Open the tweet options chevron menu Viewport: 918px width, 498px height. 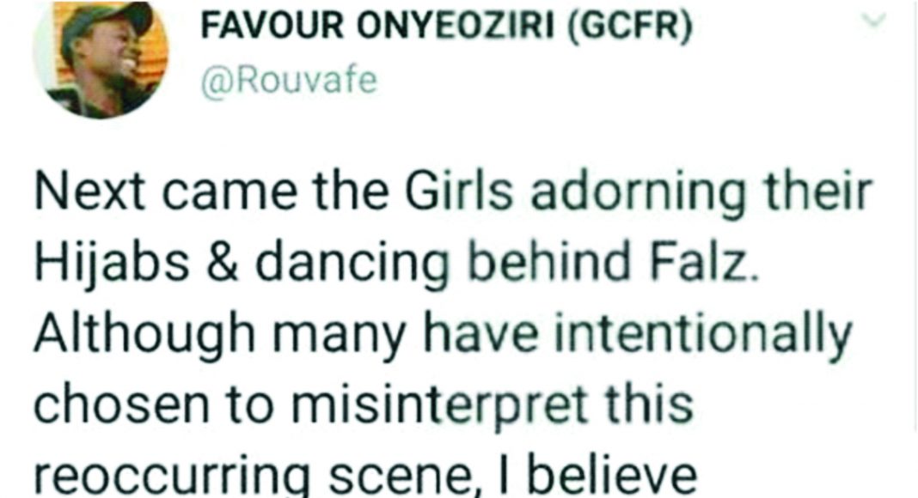873,23
